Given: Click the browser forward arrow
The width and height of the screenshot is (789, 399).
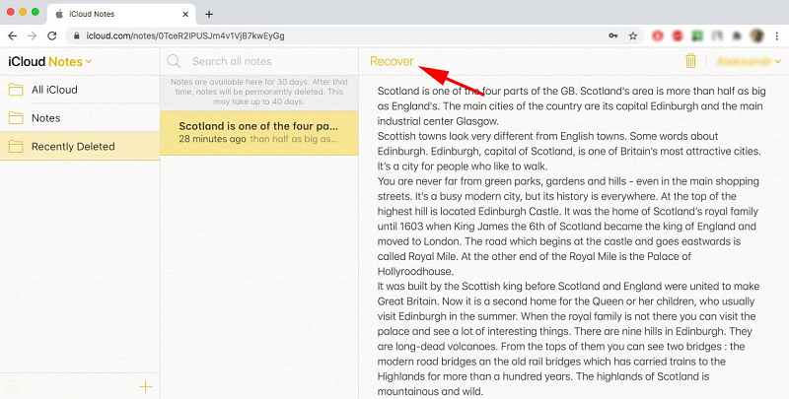Looking at the screenshot, I should pyautogui.click(x=33, y=35).
